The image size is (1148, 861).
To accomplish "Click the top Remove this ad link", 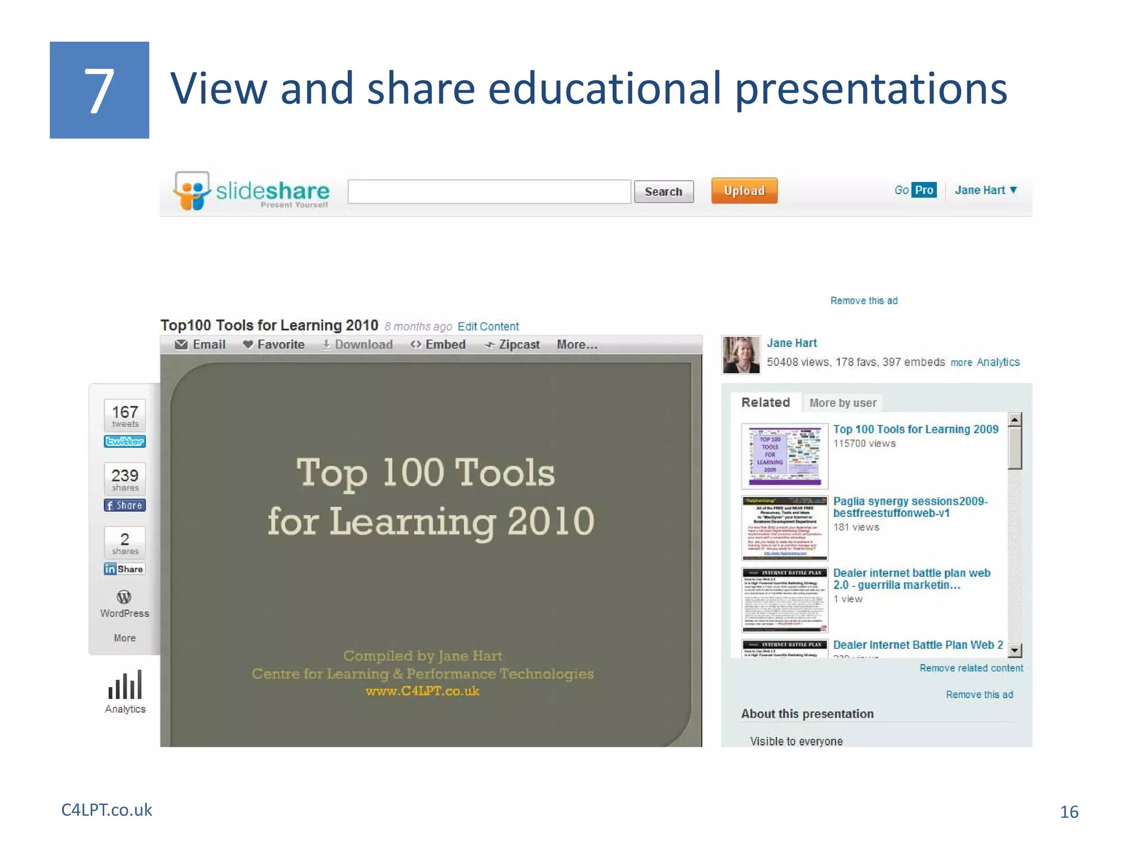I will point(864,300).
